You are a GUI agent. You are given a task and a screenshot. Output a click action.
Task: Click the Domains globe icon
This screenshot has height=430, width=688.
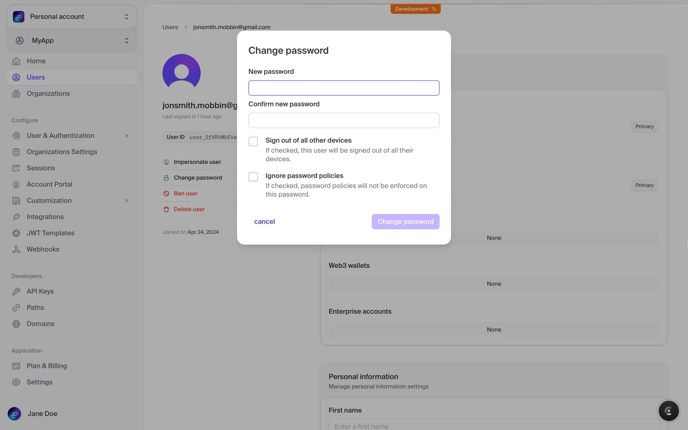click(x=16, y=324)
